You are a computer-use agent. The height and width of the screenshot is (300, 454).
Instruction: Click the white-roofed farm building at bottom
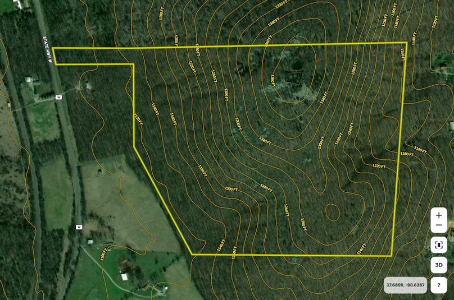[124, 276]
